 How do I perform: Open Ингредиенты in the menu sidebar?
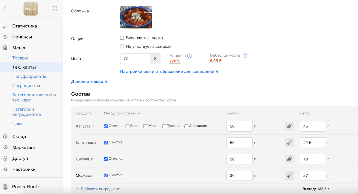click(x=26, y=86)
